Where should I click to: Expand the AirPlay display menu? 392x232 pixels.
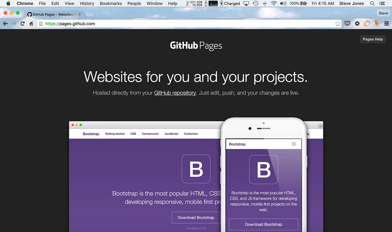[x=246, y=3]
